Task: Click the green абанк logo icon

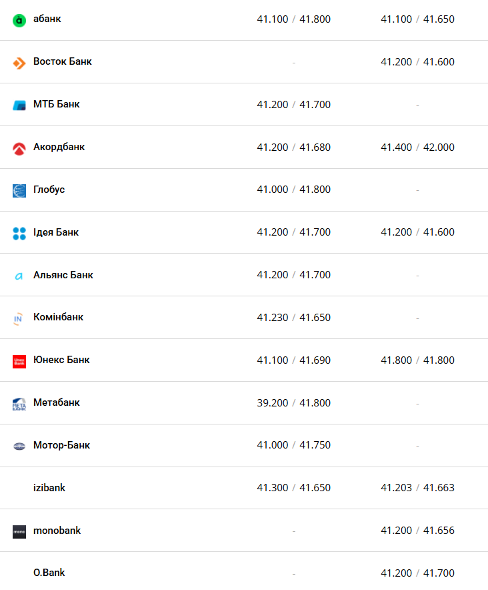Action: pos(19,20)
